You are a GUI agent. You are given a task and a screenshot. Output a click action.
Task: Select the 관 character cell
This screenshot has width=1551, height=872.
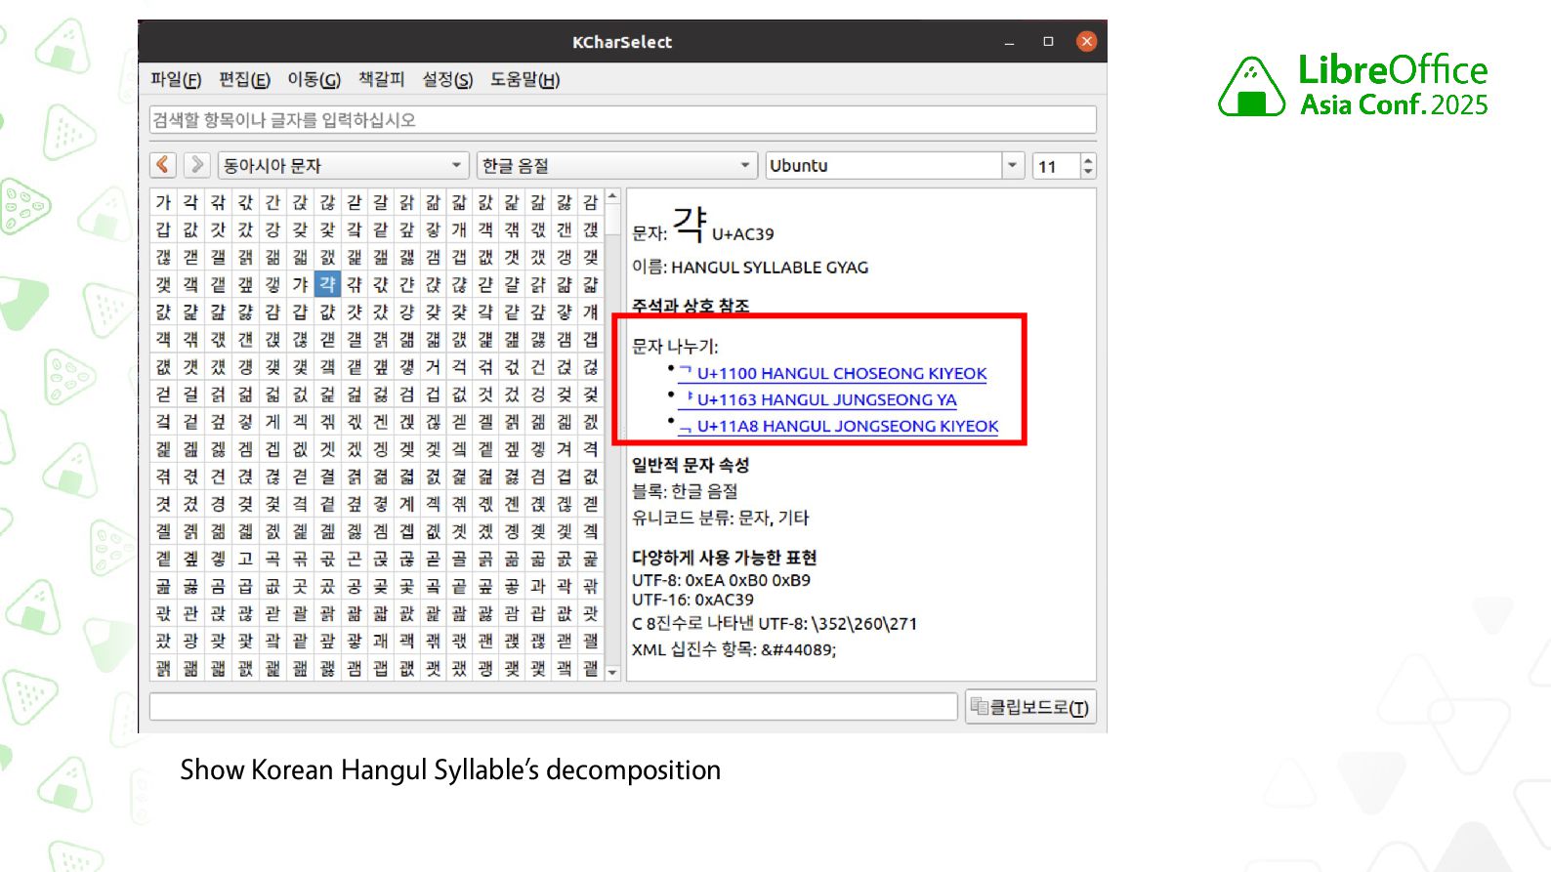(x=190, y=612)
